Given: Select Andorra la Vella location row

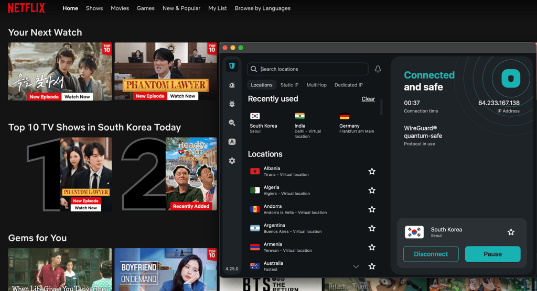Looking at the screenshot, I should pos(313,209).
